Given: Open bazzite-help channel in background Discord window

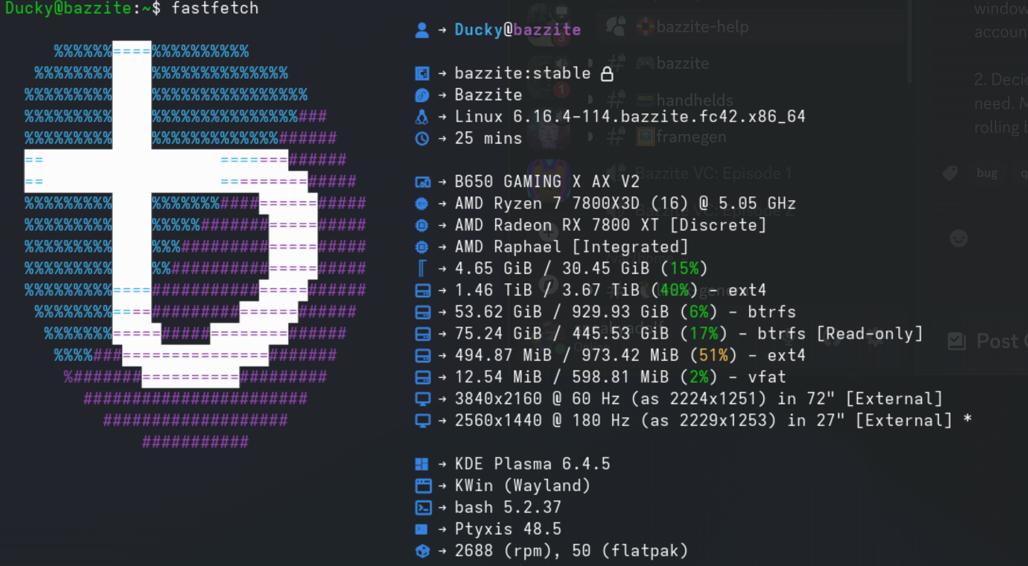Looking at the screenshot, I should pos(702,27).
